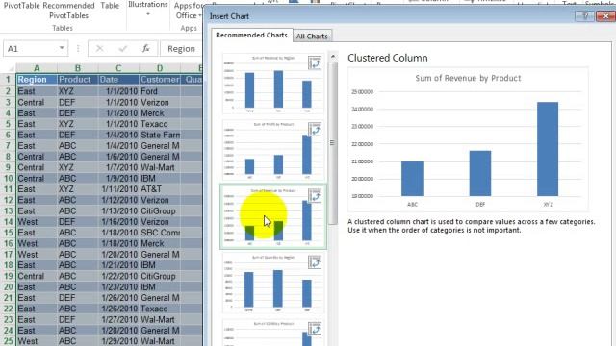Click the PivotTable ribbon button
The width and height of the screenshot is (616, 346).
[x=21, y=6]
